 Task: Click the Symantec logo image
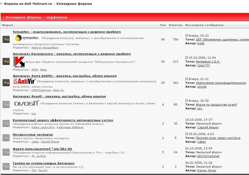click(27, 38)
